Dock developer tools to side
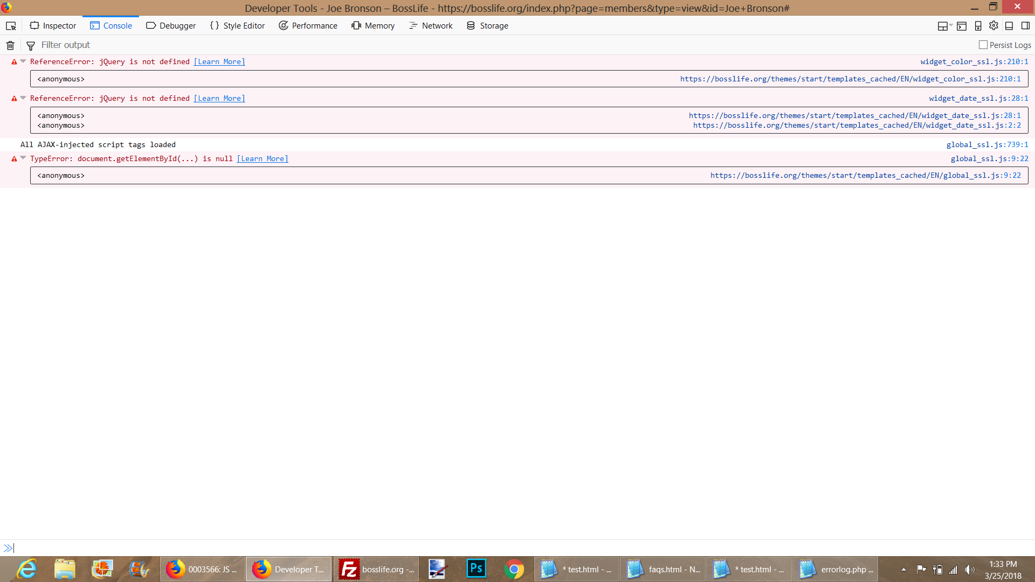This screenshot has height=582, width=1035. pos(1025,26)
